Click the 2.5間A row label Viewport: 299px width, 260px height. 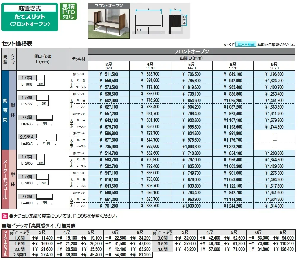click(27, 137)
